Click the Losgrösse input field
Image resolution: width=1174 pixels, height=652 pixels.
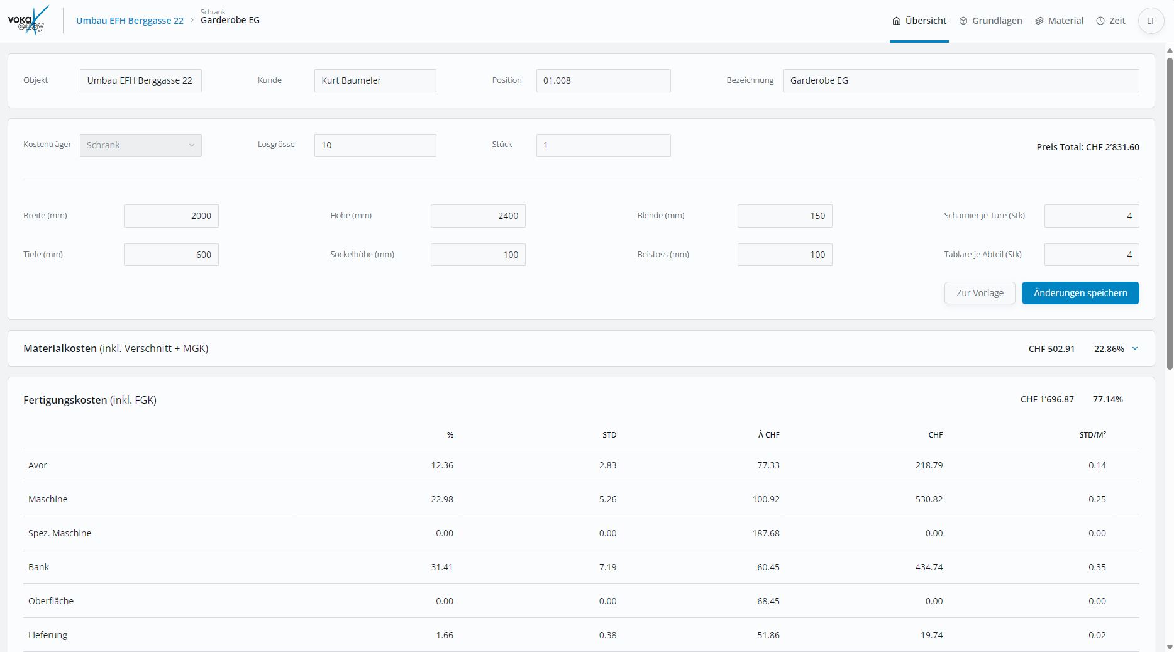[x=375, y=145]
